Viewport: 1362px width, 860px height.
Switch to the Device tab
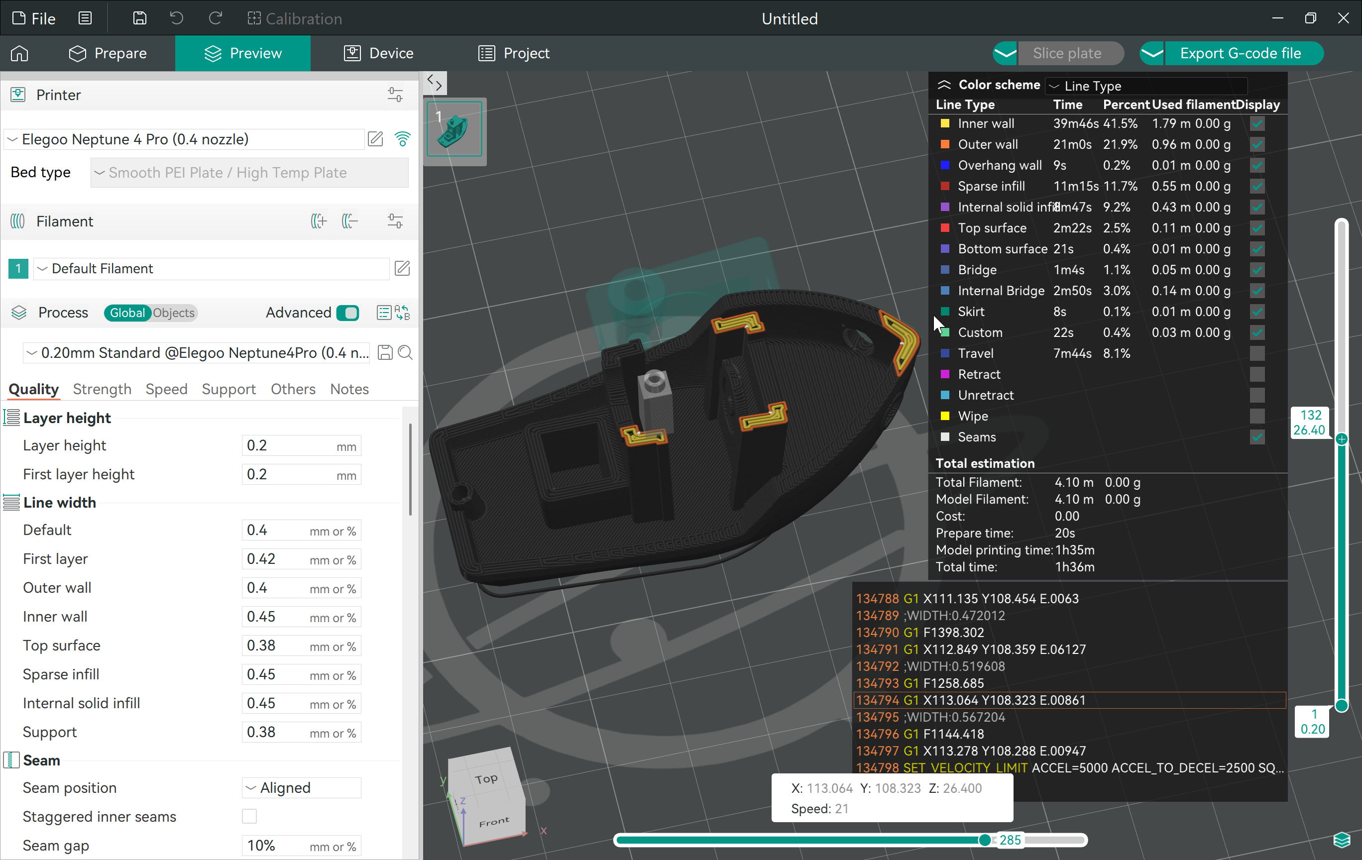pyautogui.click(x=379, y=53)
